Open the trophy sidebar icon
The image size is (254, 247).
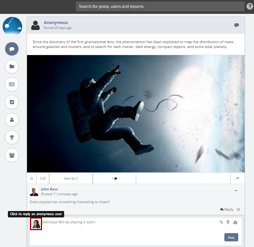point(12,138)
